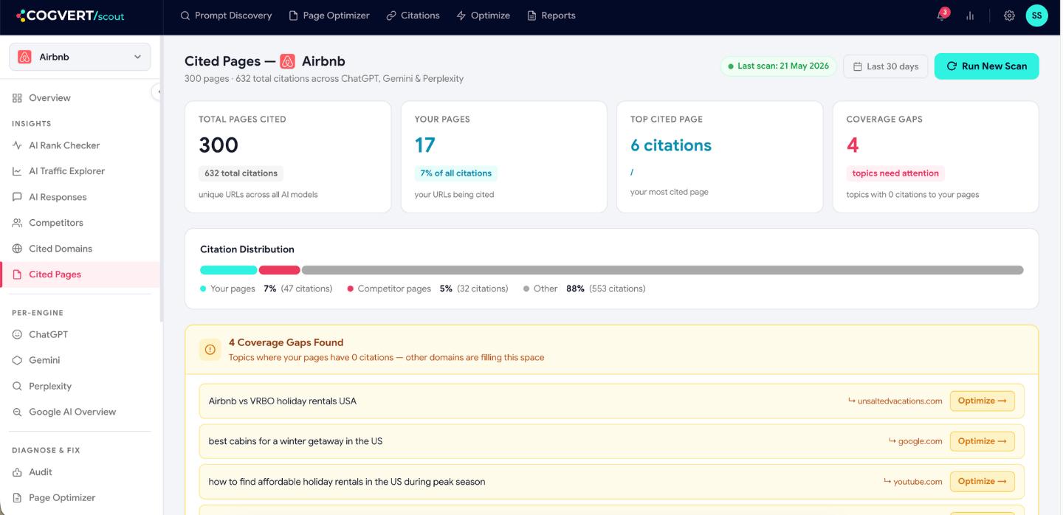Click the Total Pages Cited card
Screen dimensions: 1063x515
(288, 157)
